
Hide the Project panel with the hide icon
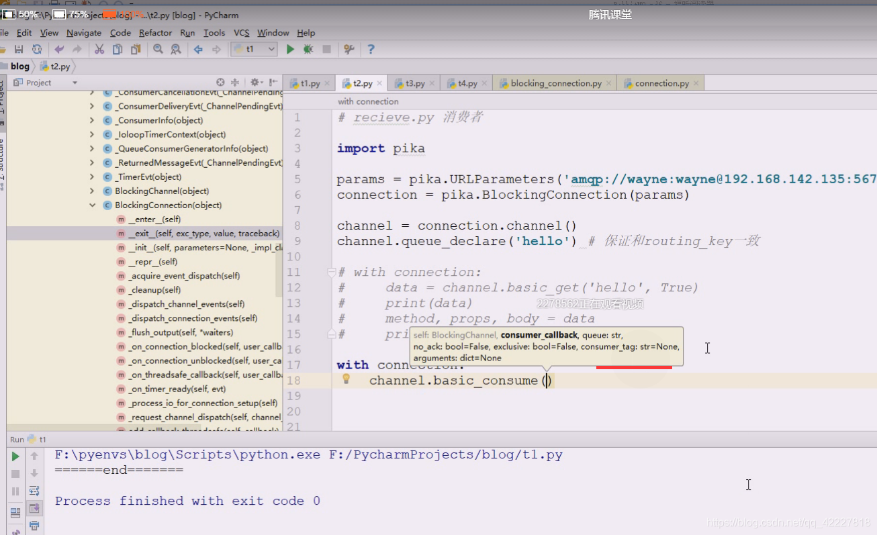click(273, 82)
